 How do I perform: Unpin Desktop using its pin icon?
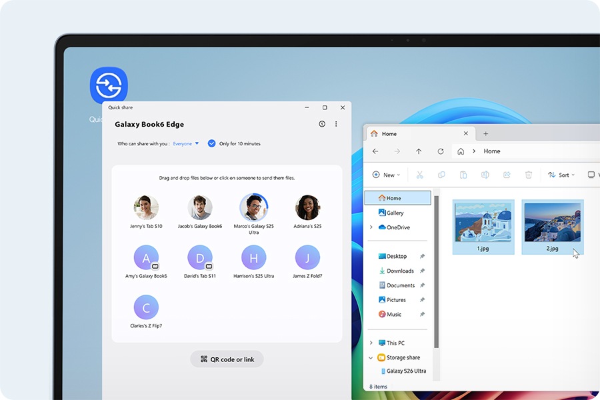pos(422,256)
